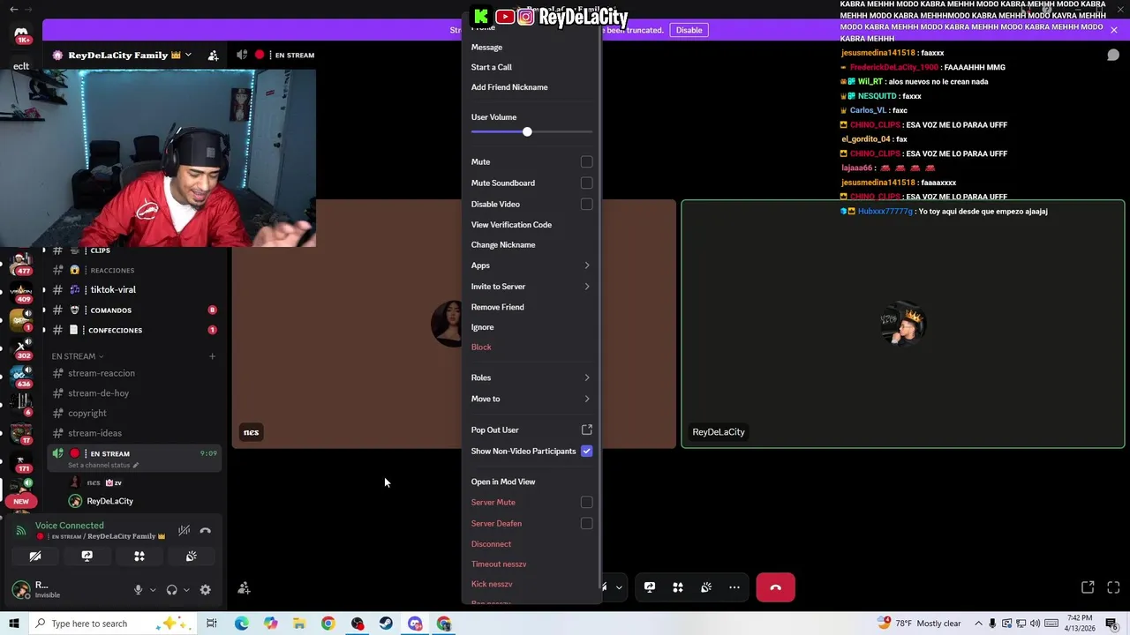The image size is (1130, 635).
Task: Open the stream-reaccion channel
Action: click(x=102, y=373)
